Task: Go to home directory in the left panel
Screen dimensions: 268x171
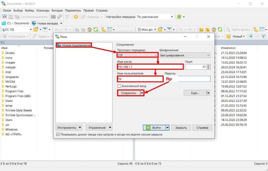Action: (90, 30)
